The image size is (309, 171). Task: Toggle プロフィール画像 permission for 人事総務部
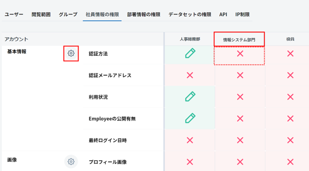(x=190, y=162)
